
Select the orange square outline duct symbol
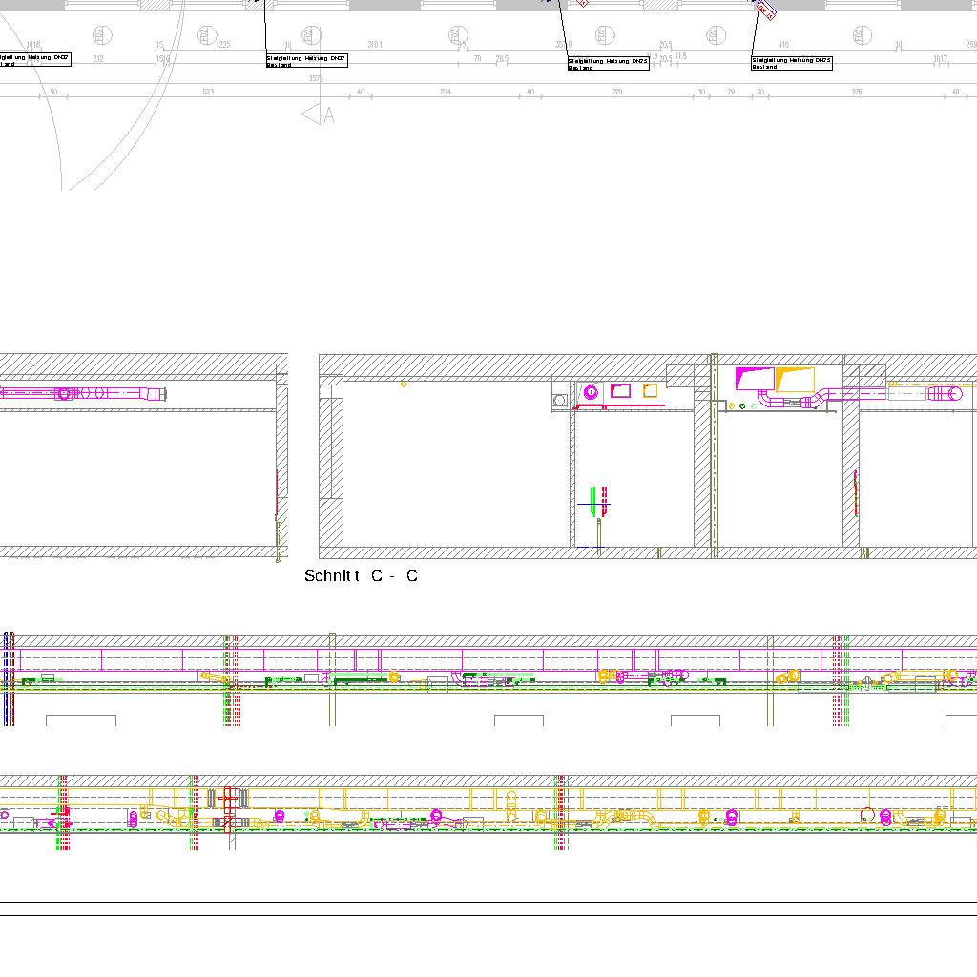[651, 390]
